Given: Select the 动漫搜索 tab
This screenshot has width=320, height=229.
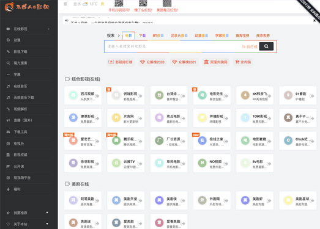Looking at the screenshot, I should (x=201, y=35).
